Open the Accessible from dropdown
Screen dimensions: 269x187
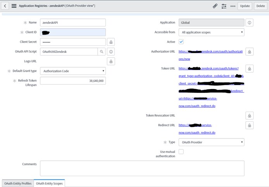212,32
